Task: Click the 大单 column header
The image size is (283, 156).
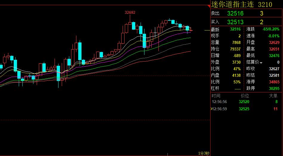Action: (x=273, y=96)
